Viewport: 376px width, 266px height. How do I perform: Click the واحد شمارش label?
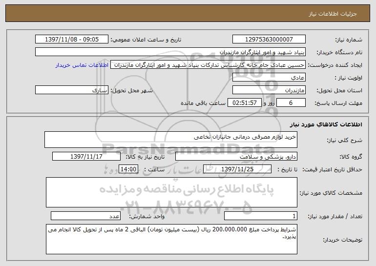[147, 216]
